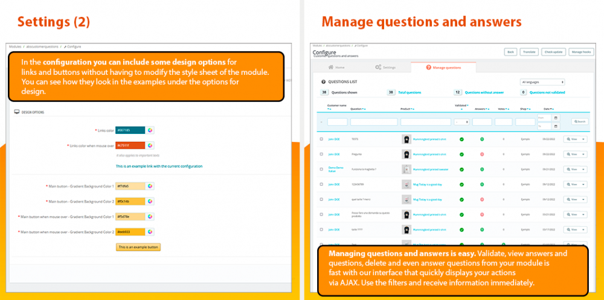Tick checkbox for quel taille ? merci row

click(x=321, y=199)
